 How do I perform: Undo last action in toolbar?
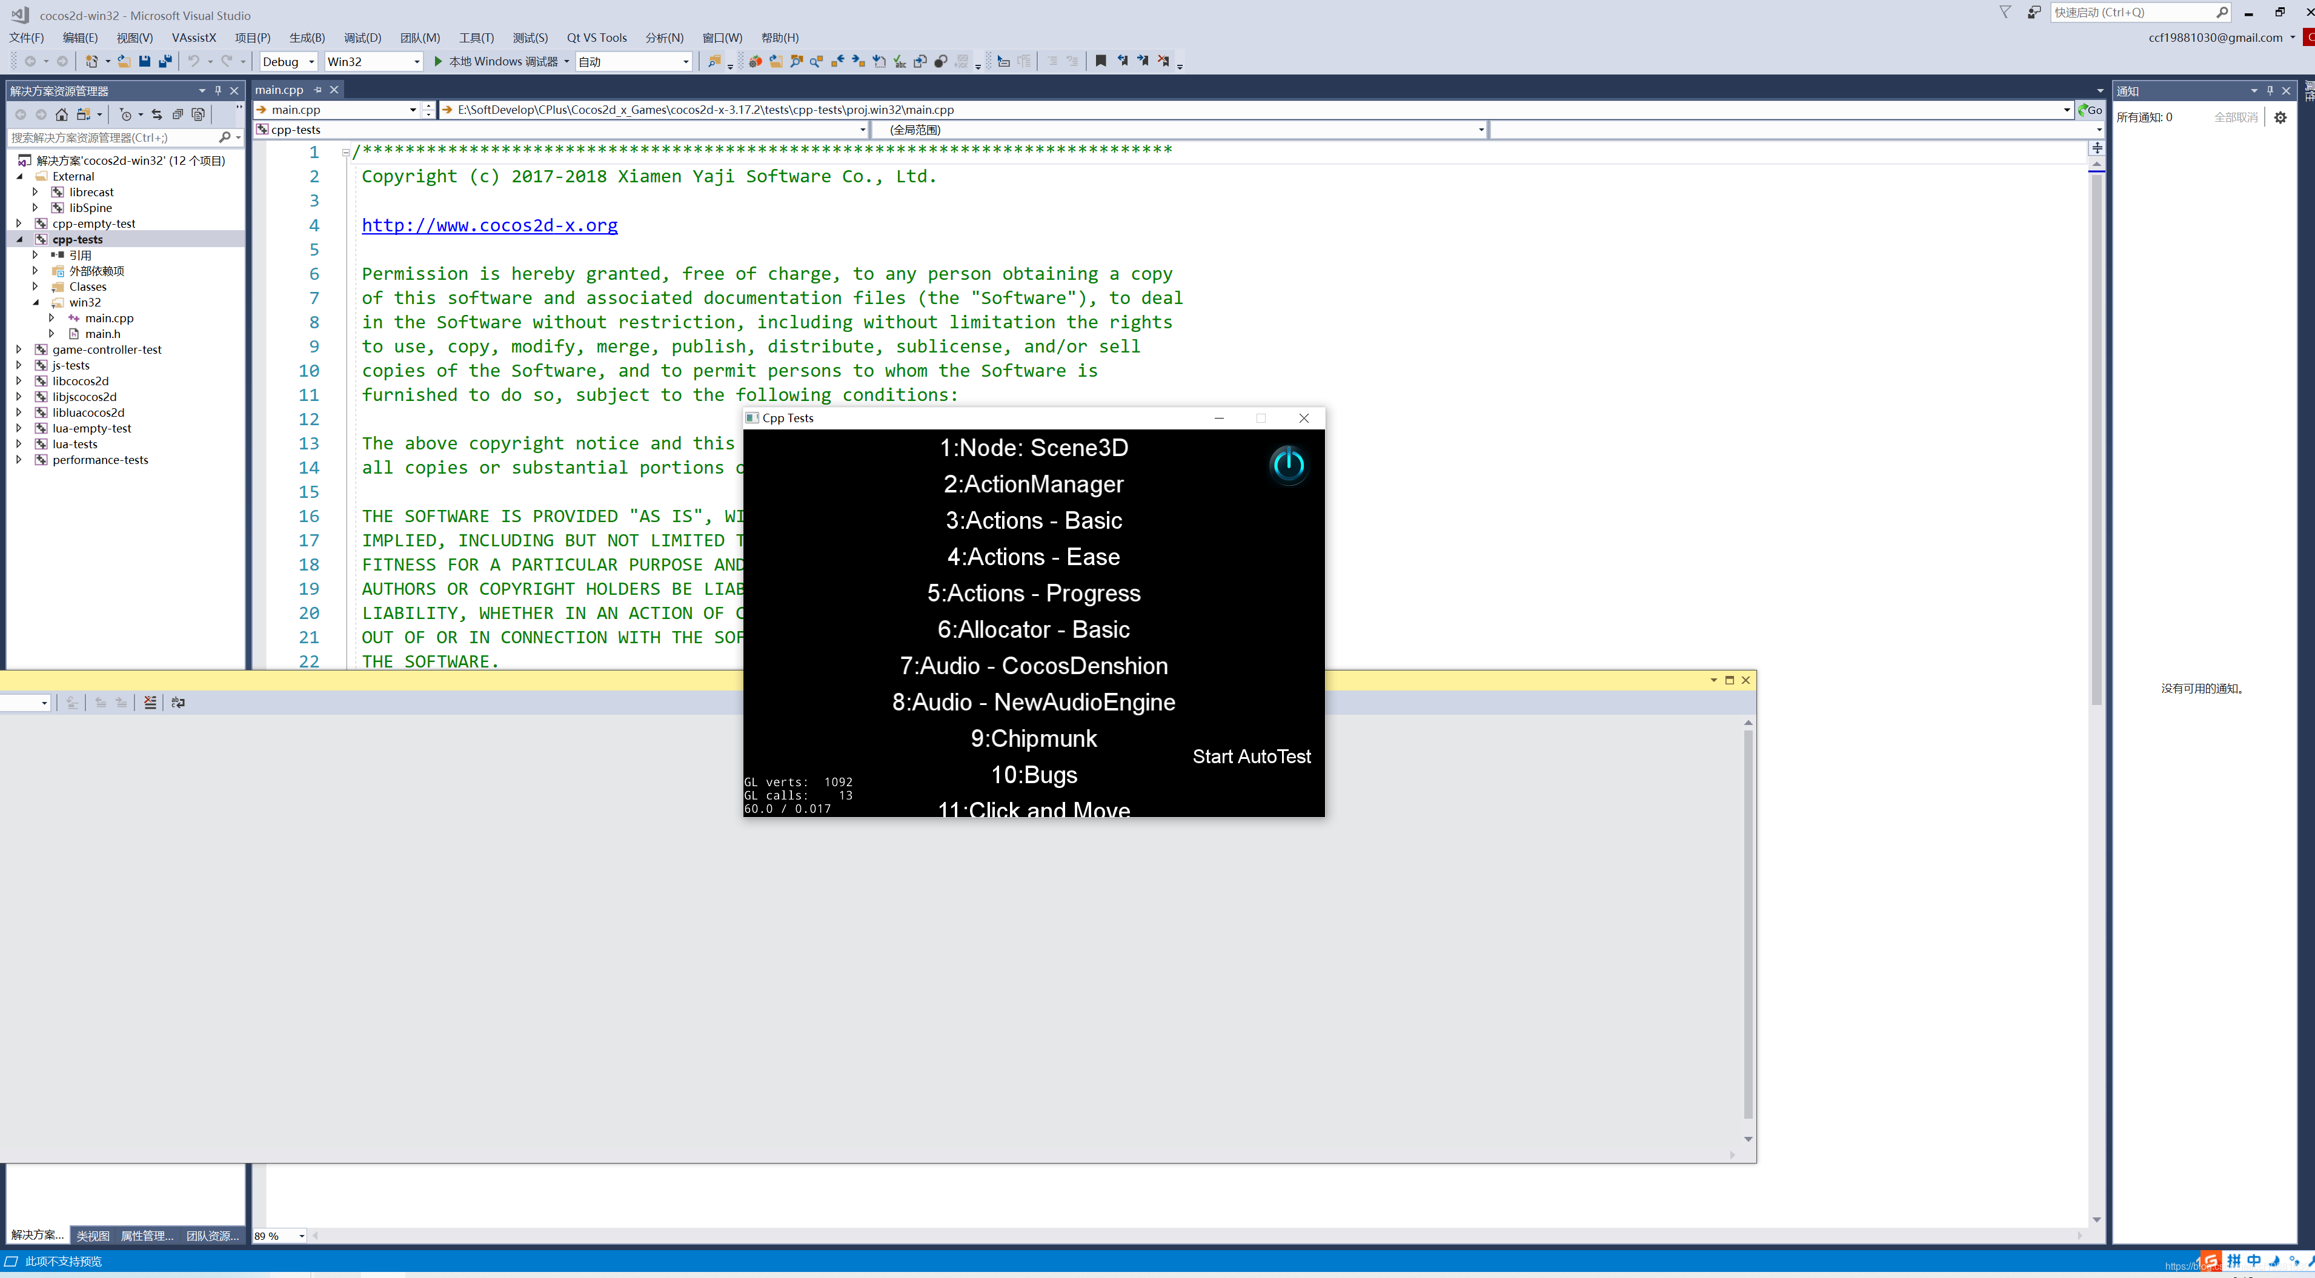(193, 61)
